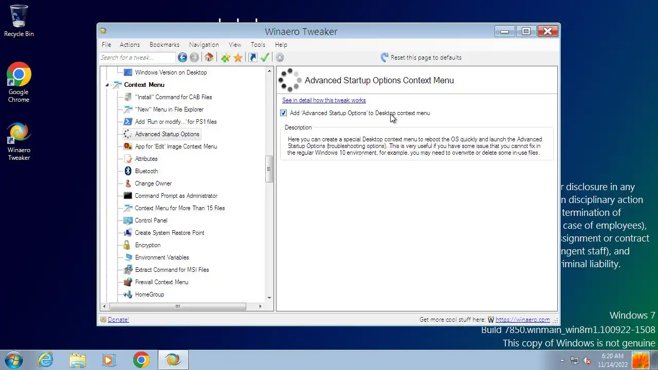Open Google Chrome desktop shortcut
Image resolution: width=658 pixels, height=370 pixels.
(x=19, y=83)
